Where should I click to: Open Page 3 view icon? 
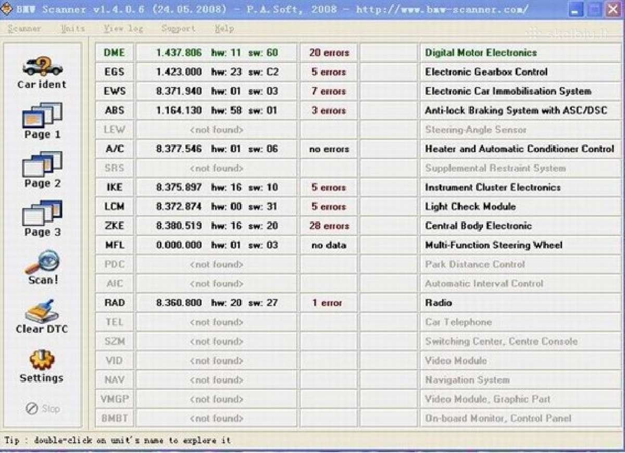pyautogui.click(x=42, y=213)
